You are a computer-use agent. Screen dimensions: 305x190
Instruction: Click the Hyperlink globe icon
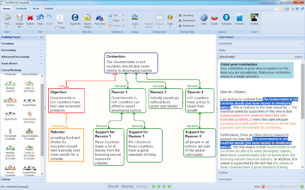tap(75, 18)
